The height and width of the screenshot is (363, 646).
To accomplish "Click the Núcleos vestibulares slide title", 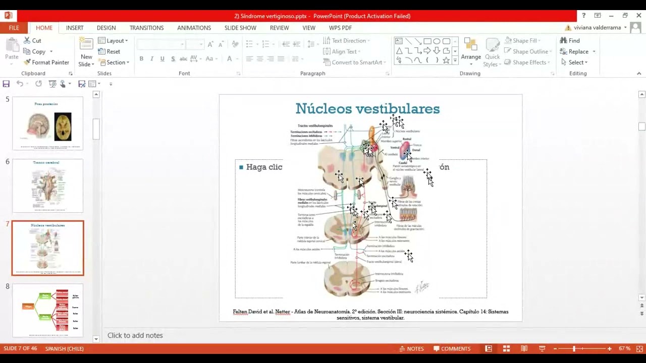I will click(367, 108).
